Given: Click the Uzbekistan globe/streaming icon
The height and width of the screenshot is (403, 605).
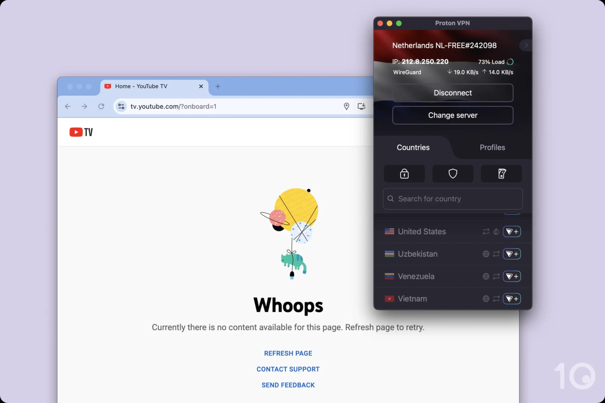Looking at the screenshot, I should point(486,254).
